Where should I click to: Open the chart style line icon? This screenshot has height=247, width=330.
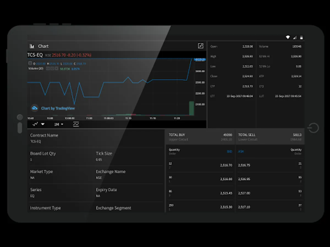(35, 124)
